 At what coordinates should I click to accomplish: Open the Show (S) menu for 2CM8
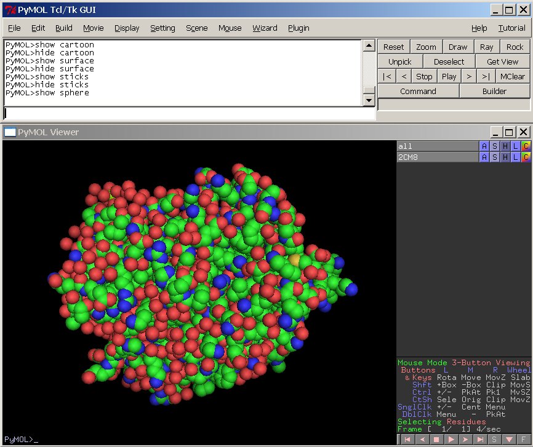(495, 157)
